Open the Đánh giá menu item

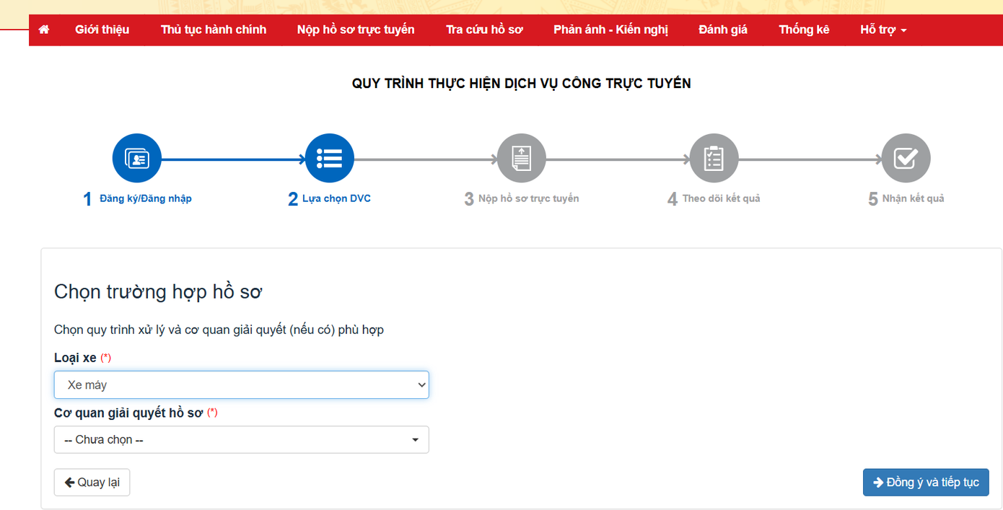724,30
